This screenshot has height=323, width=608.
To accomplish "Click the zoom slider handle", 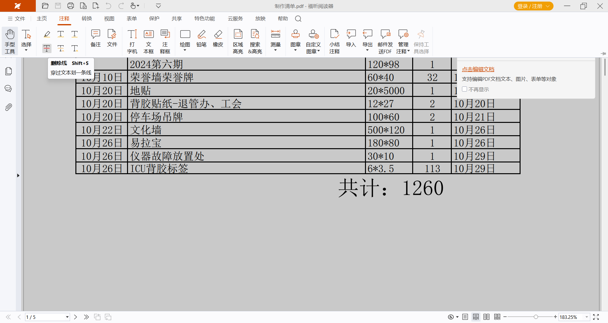I will coord(535,317).
